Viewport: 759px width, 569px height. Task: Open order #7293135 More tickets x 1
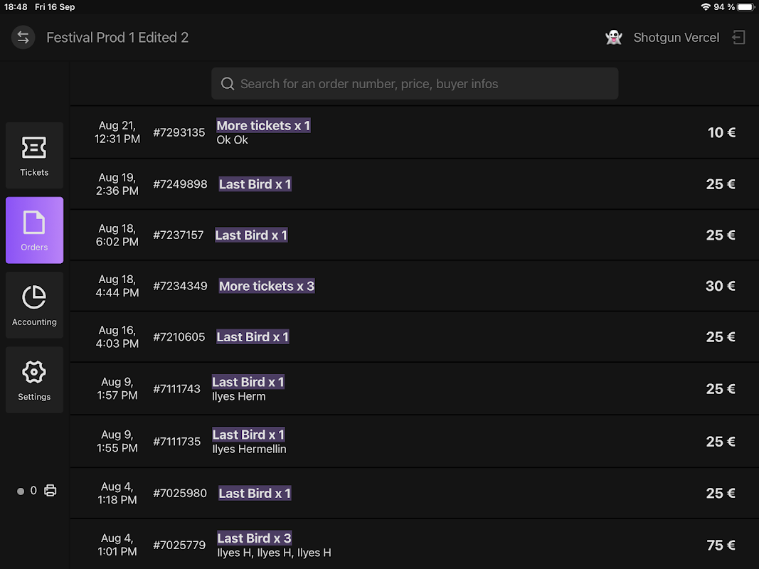[414, 132]
